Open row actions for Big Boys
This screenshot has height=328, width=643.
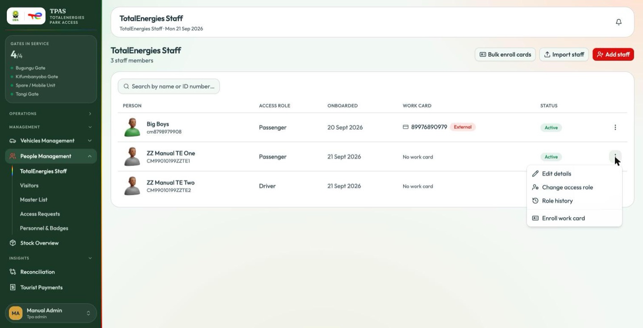(x=615, y=128)
